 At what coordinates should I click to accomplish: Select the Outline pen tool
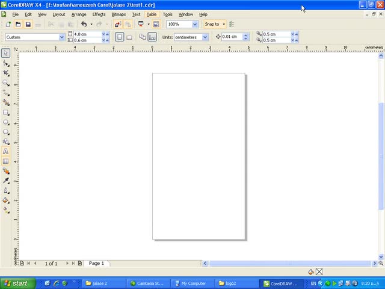(5, 191)
